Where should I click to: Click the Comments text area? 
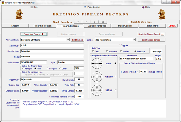93,109
